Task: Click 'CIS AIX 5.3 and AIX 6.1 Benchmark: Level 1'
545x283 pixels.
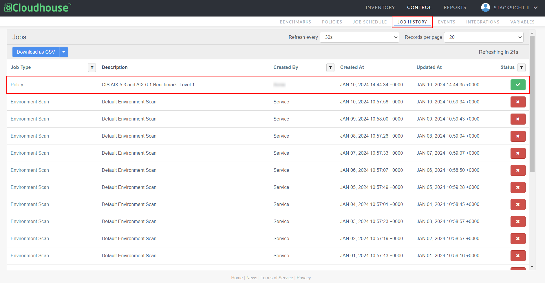Action: [x=148, y=85]
